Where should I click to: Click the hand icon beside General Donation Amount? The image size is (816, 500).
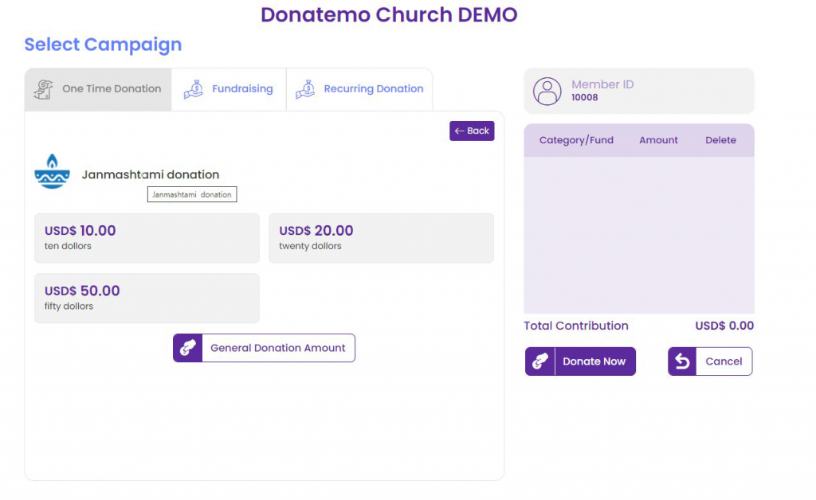[188, 348]
